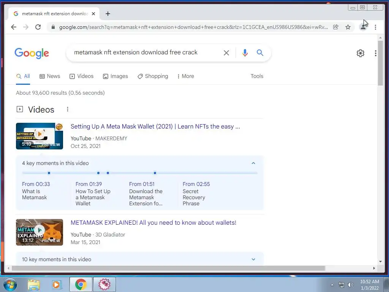This screenshot has height=292, width=389.
Task: Open the vertical dots next to the Google settings gear
Action: pyautogui.click(x=376, y=53)
